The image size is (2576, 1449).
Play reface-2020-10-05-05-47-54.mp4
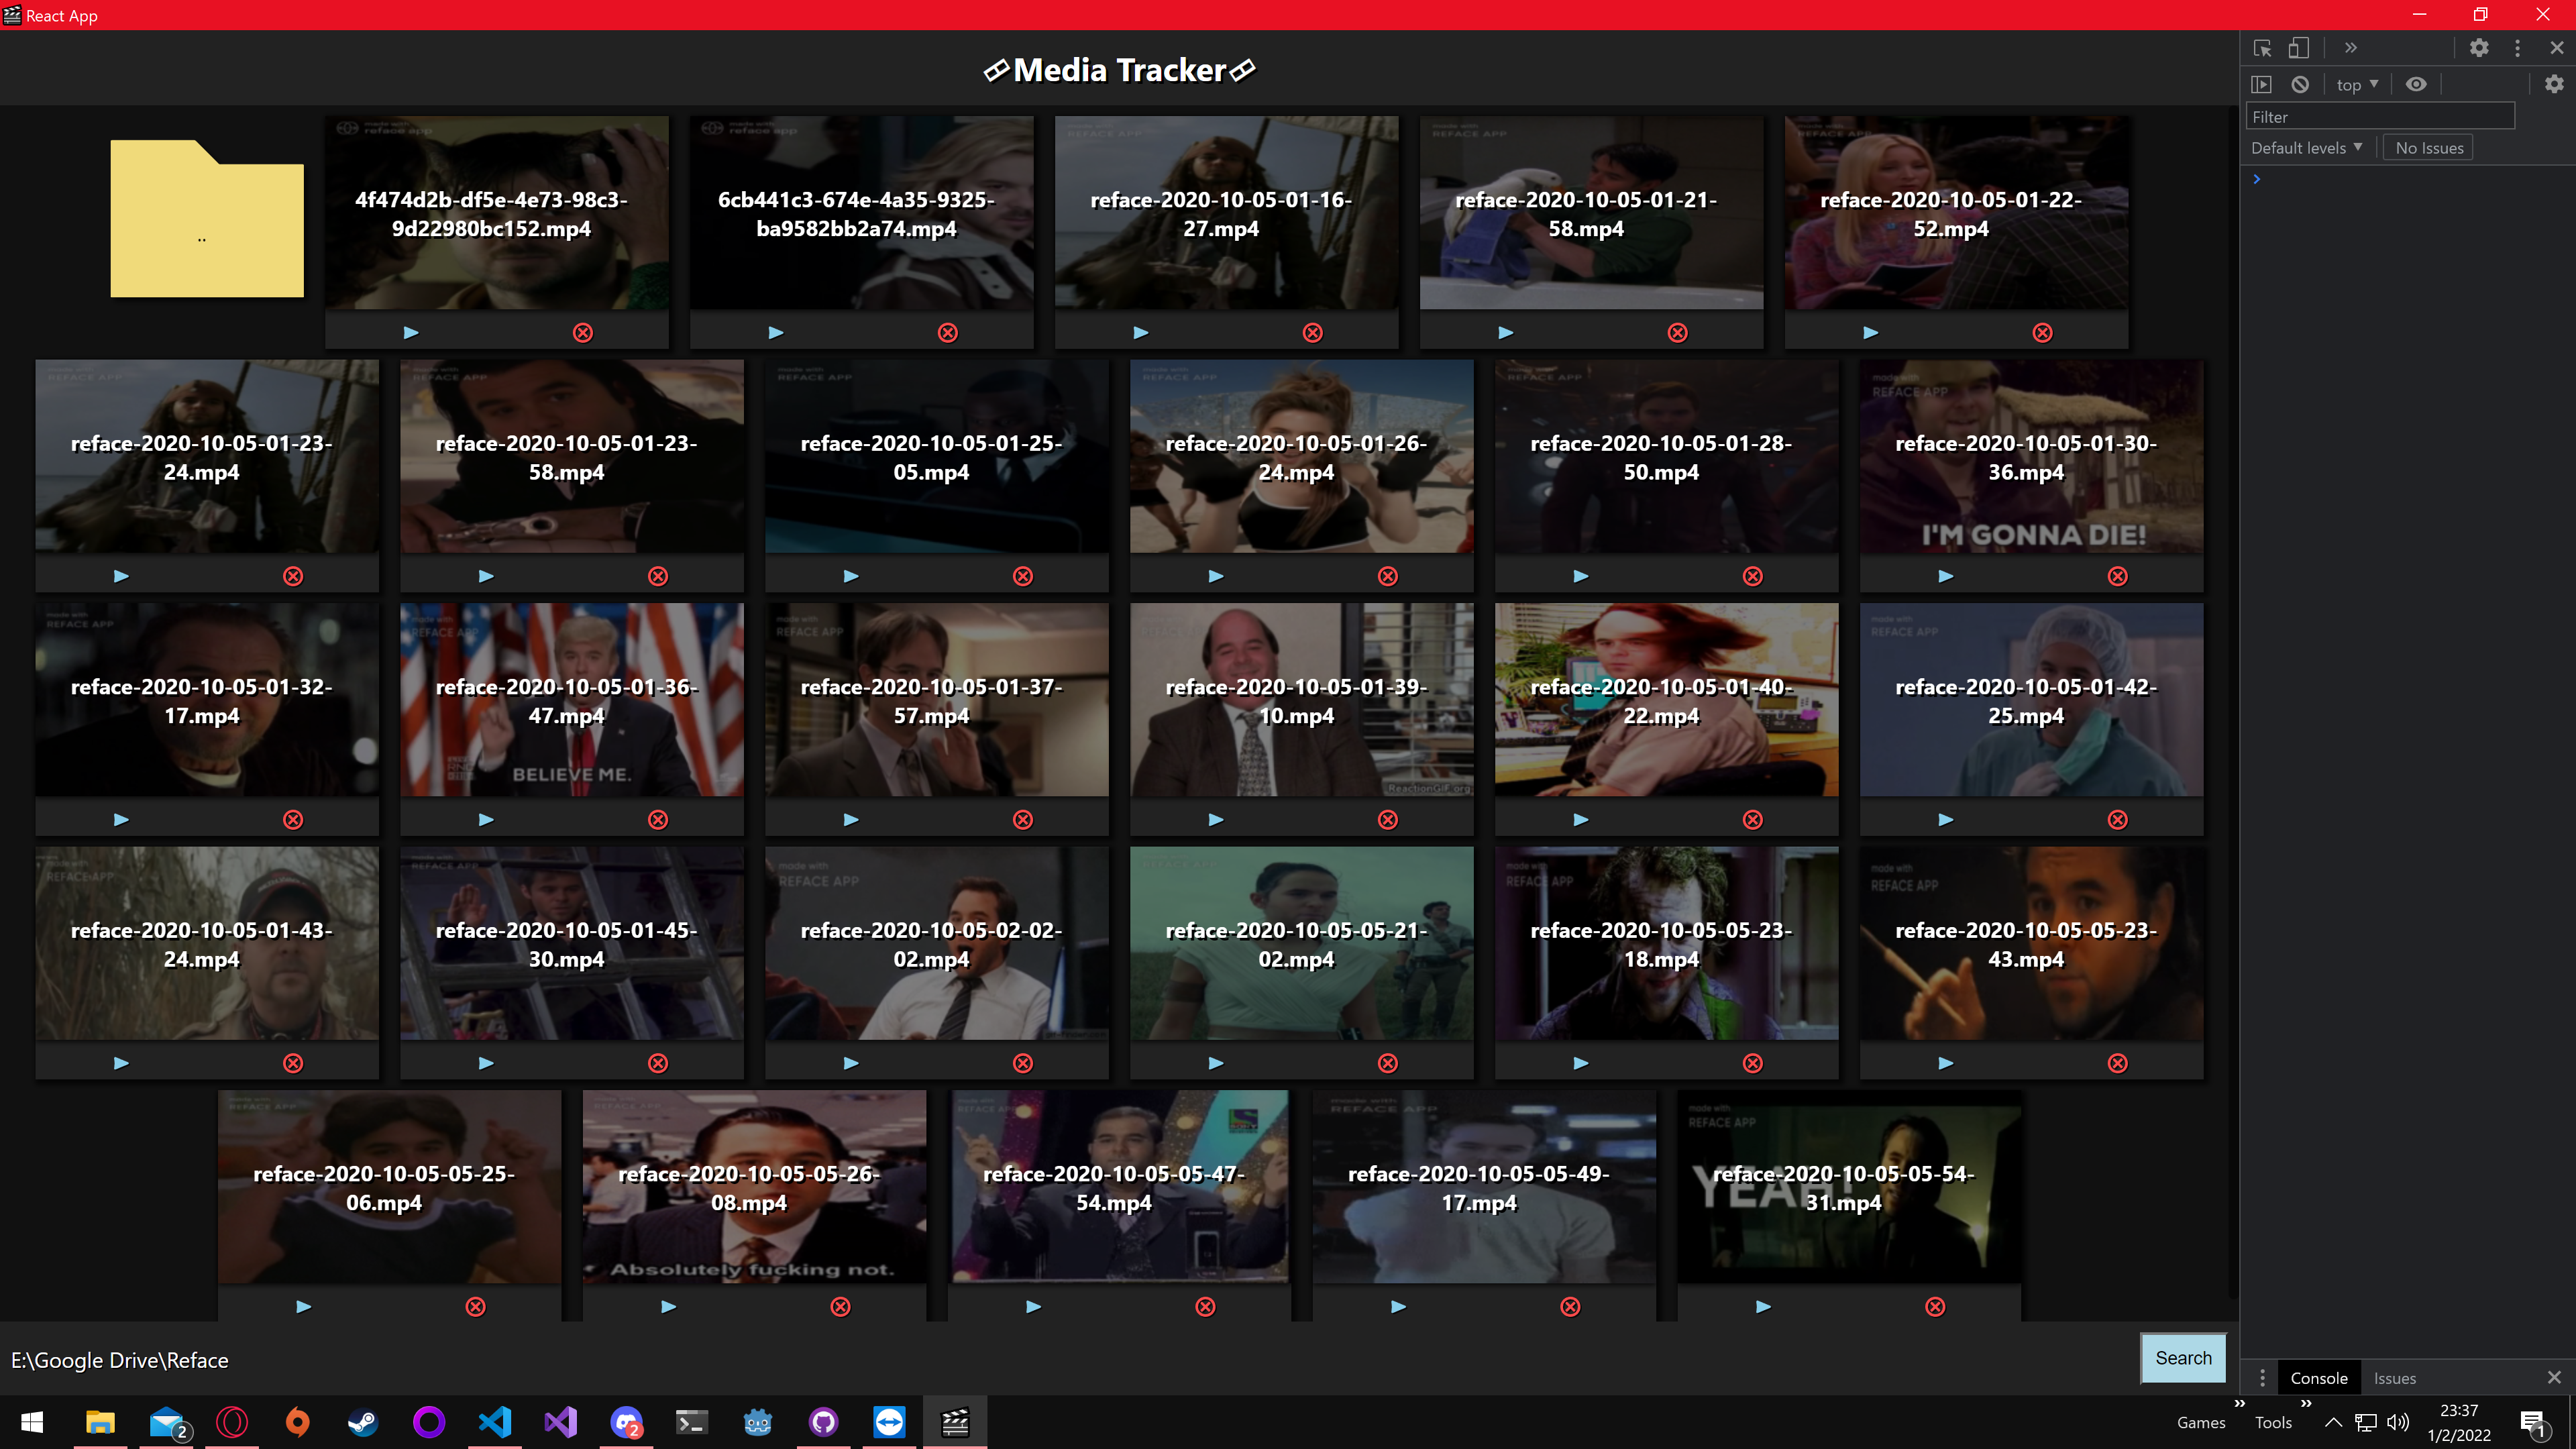click(1034, 1306)
